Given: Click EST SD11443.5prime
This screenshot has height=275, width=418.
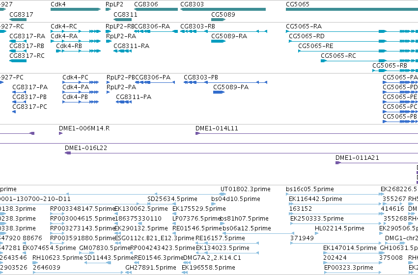Looking at the screenshot, I should pos(109,258).
